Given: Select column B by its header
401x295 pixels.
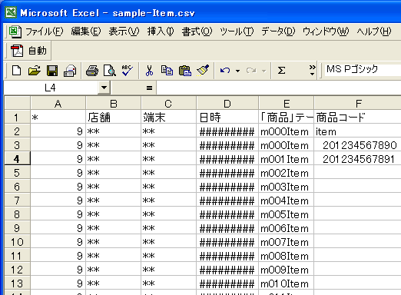Looking at the screenshot, I should point(114,104).
